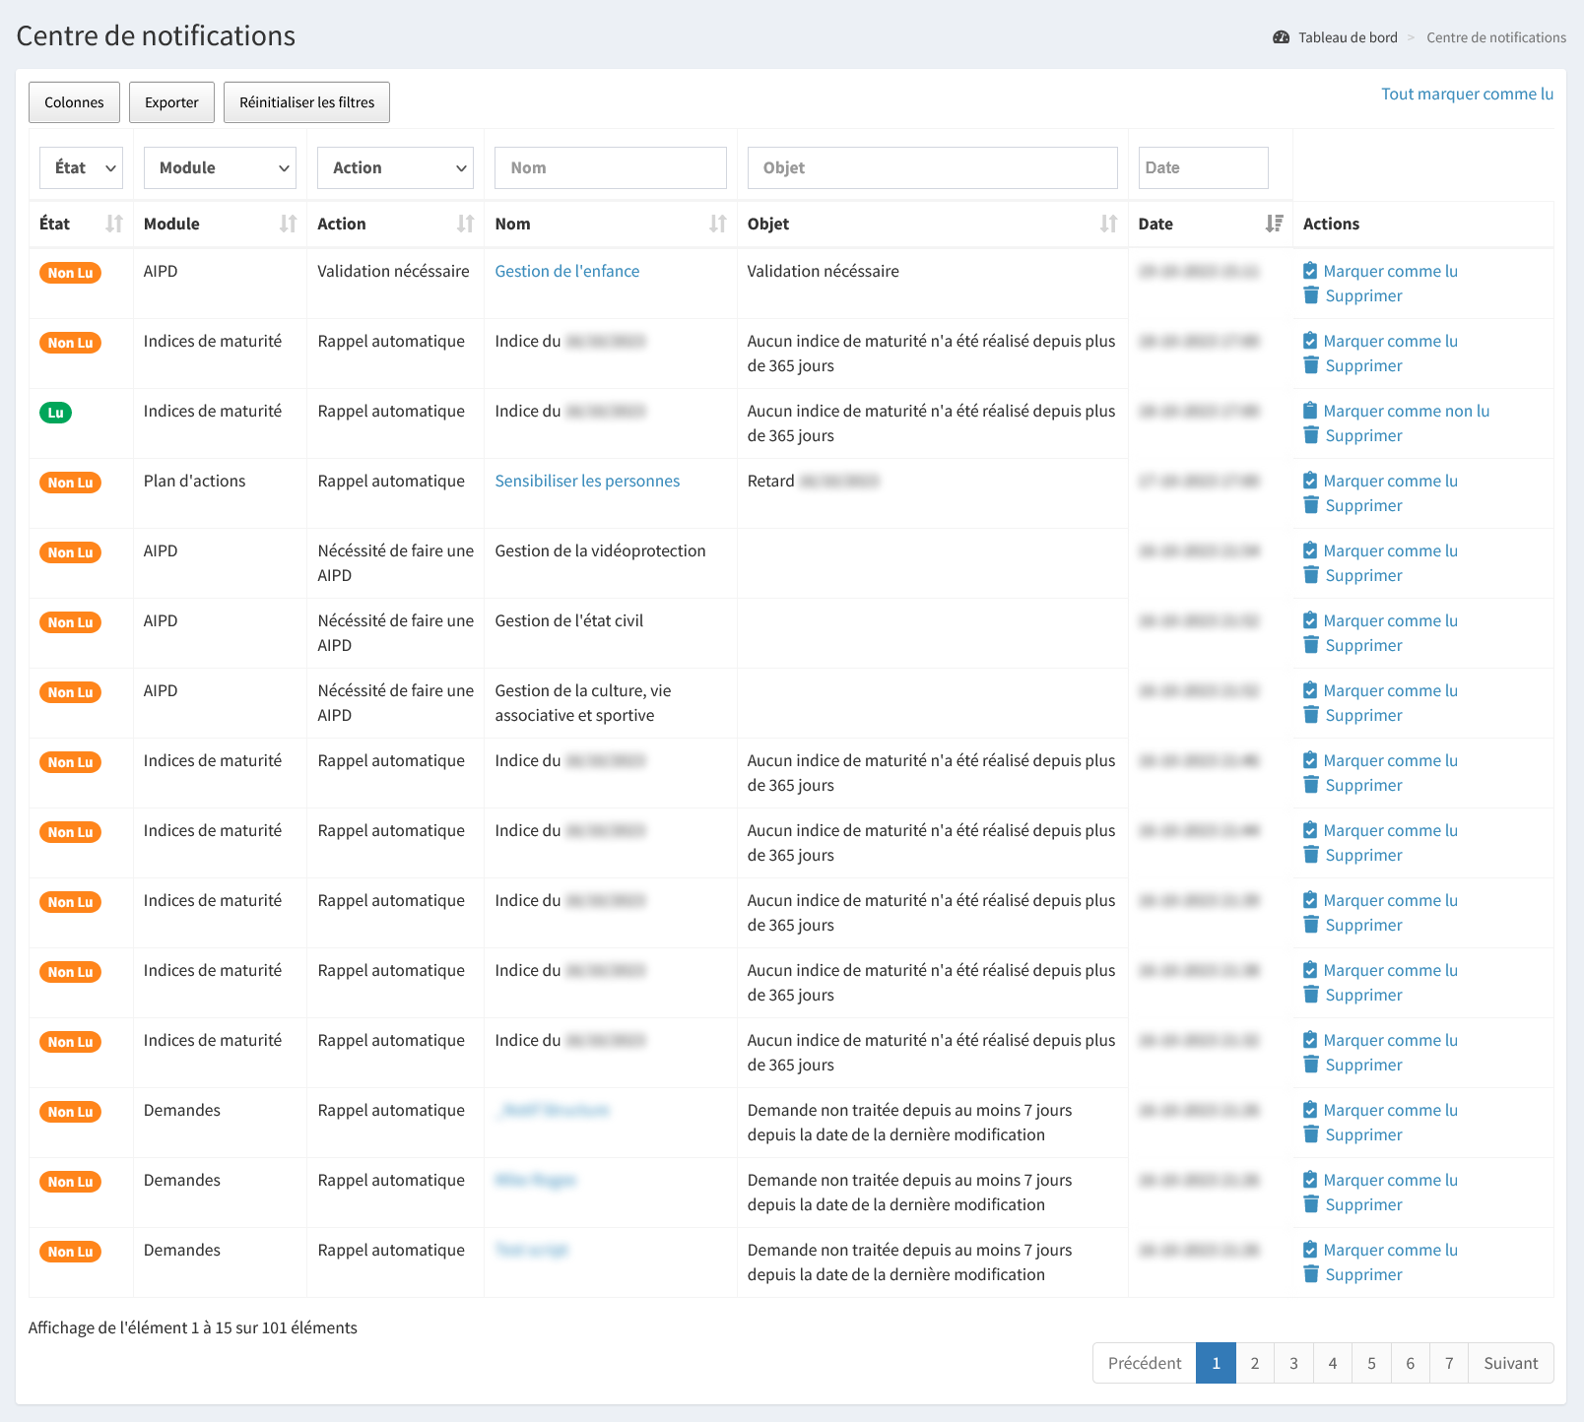Toggle the Date column sort order
The width and height of the screenshot is (1584, 1422).
coord(1274,224)
